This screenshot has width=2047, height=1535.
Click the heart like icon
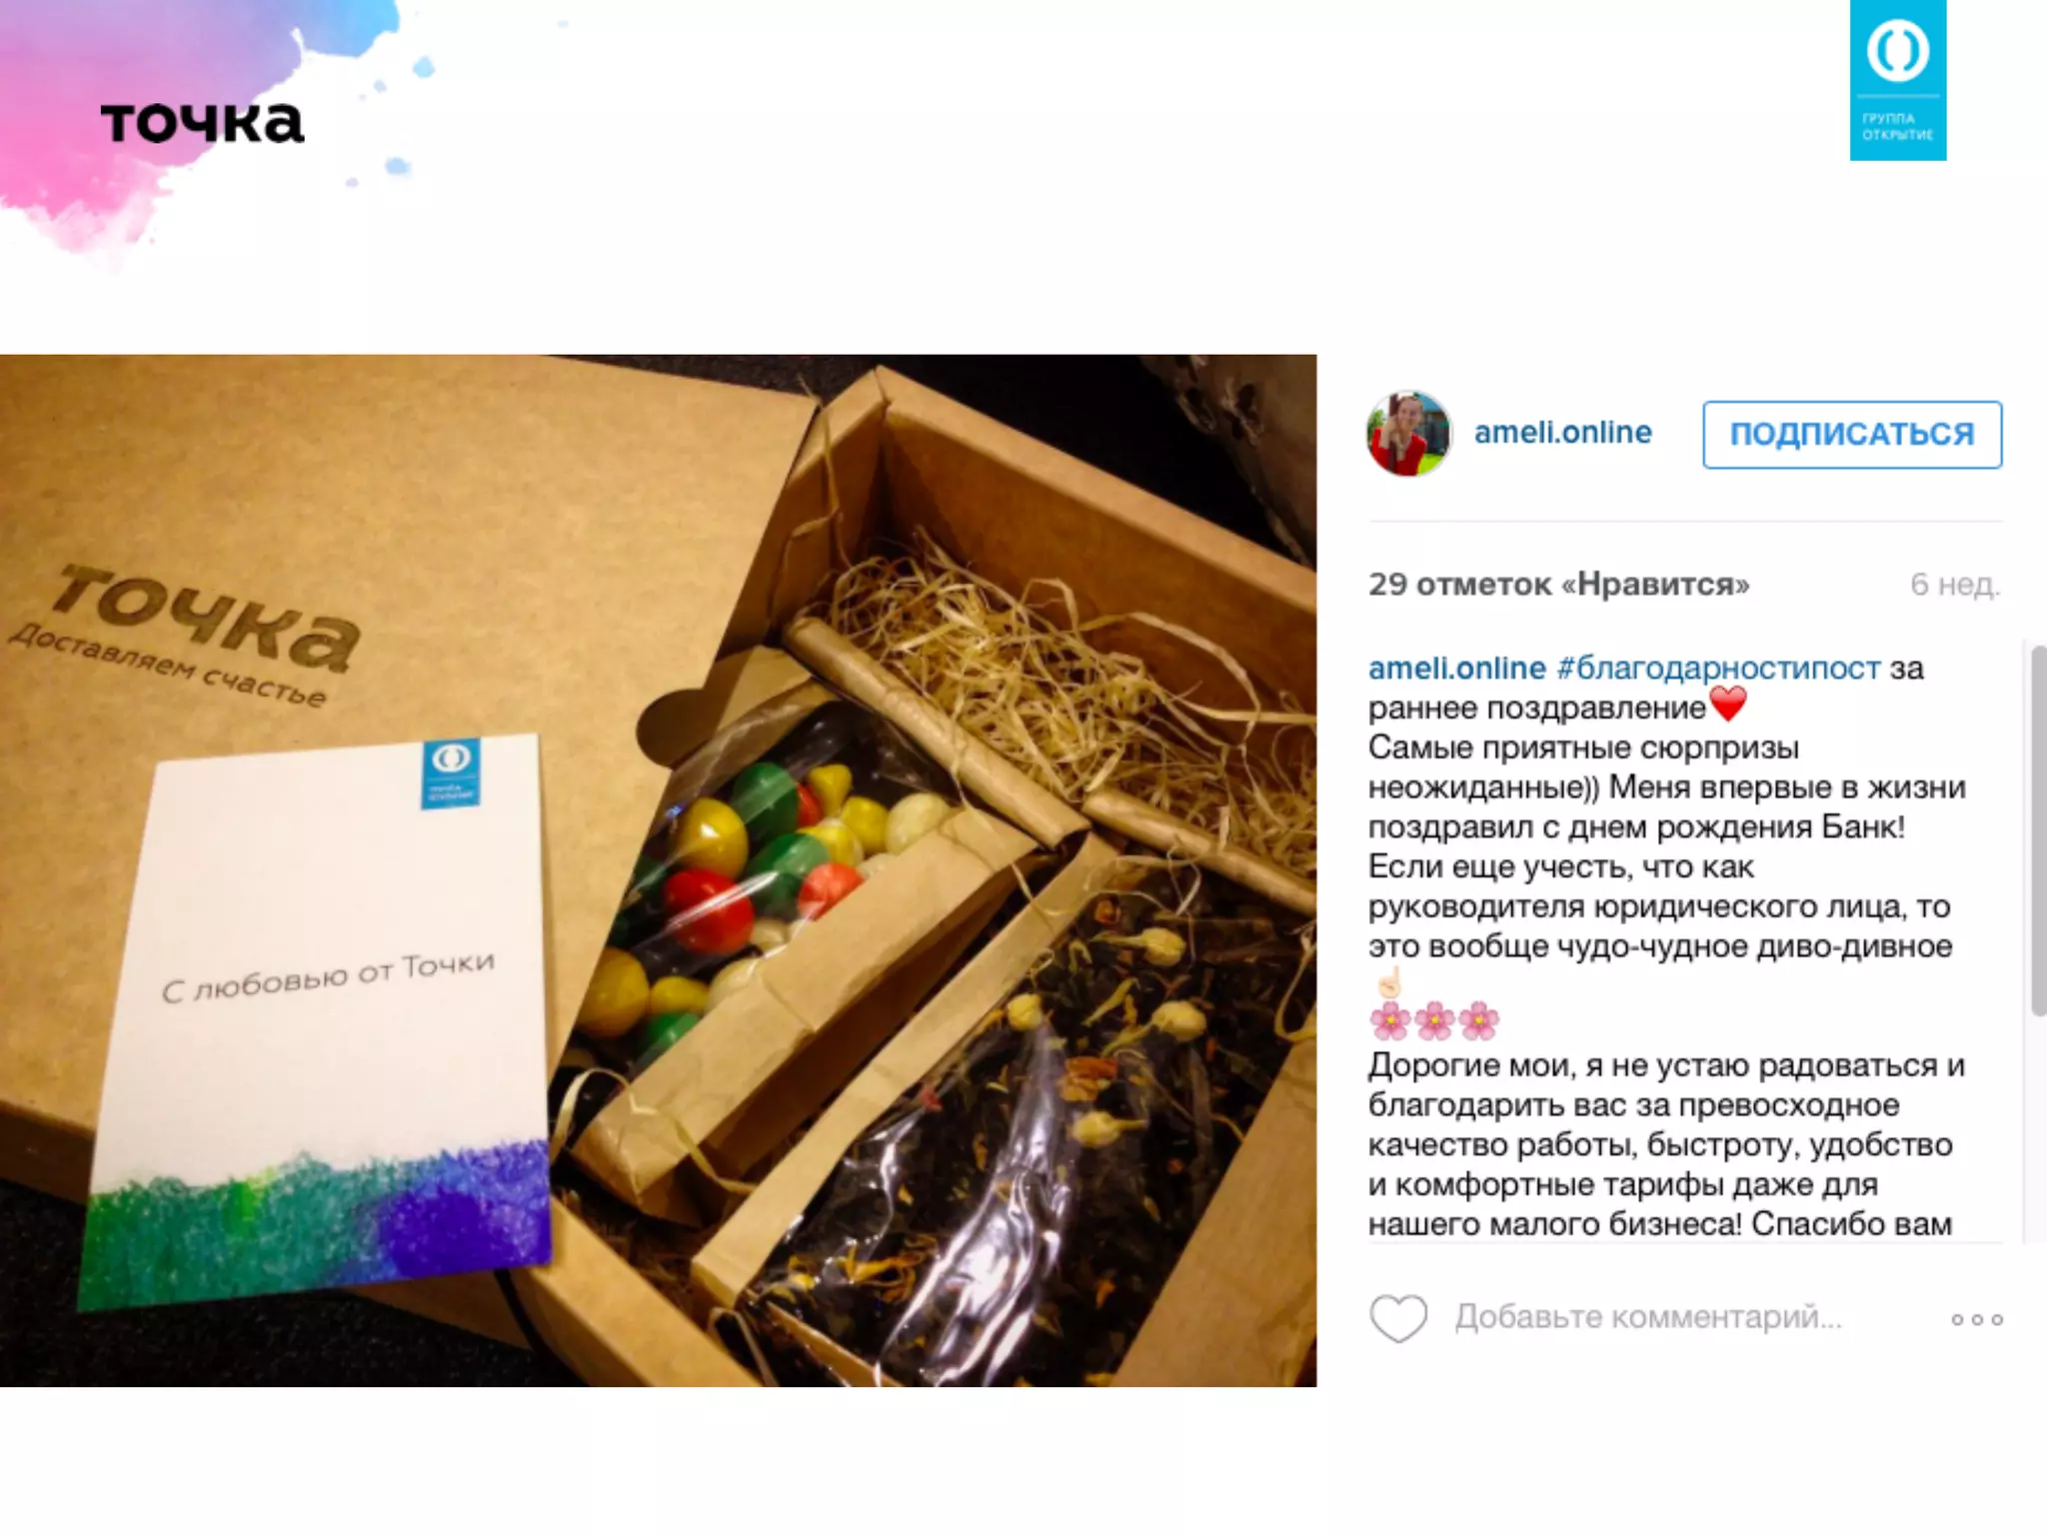(1398, 1318)
